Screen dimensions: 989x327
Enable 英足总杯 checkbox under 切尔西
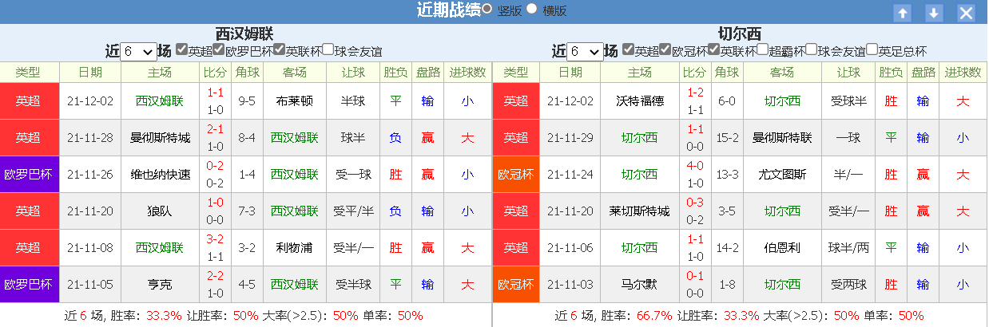(872, 49)
